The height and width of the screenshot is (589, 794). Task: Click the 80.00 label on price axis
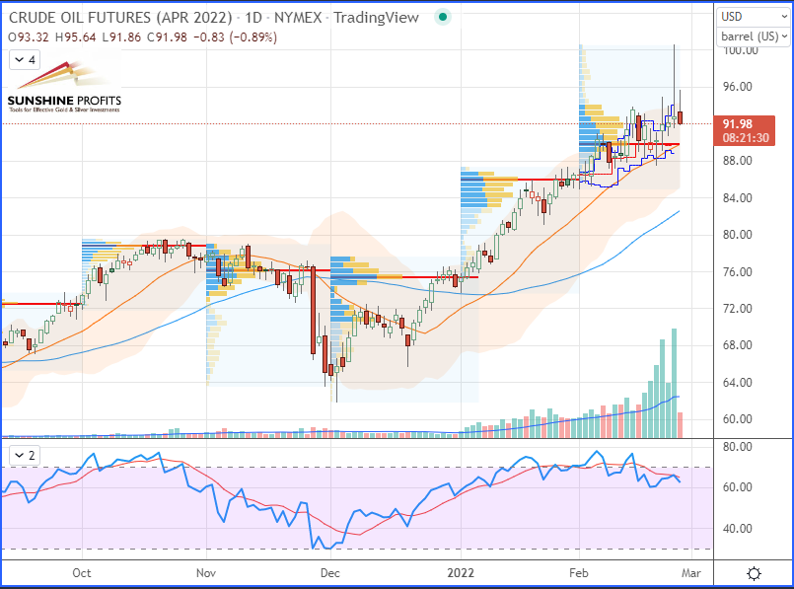[738, 235]
